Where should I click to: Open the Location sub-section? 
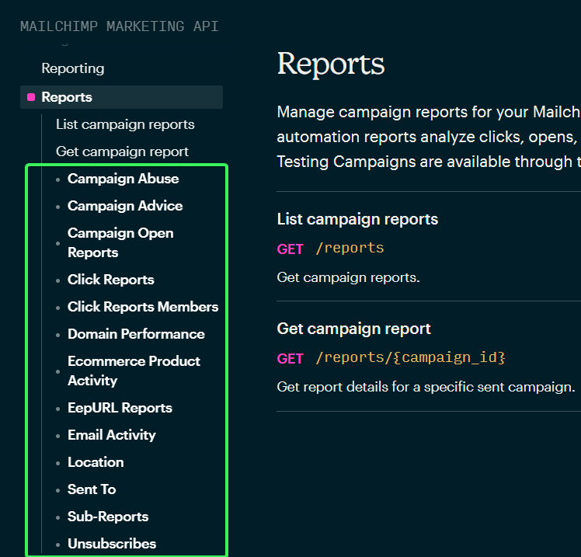point(96,462)
